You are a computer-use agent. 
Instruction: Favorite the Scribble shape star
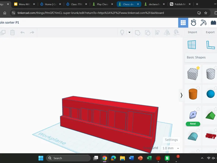198,109
